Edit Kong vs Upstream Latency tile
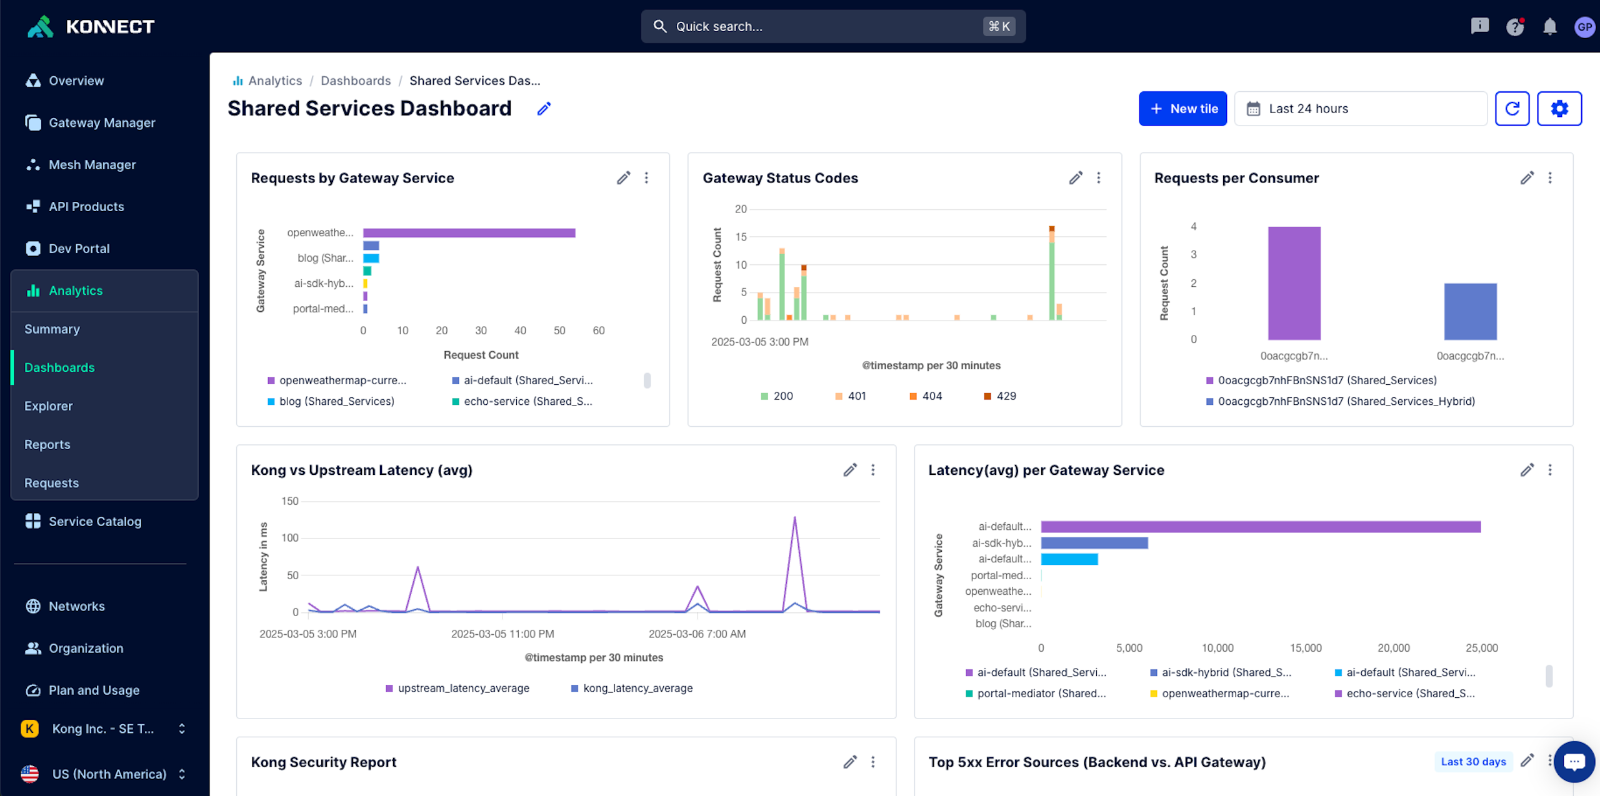This screenshot has height=796, width=1600. click(x=849, y=470)
